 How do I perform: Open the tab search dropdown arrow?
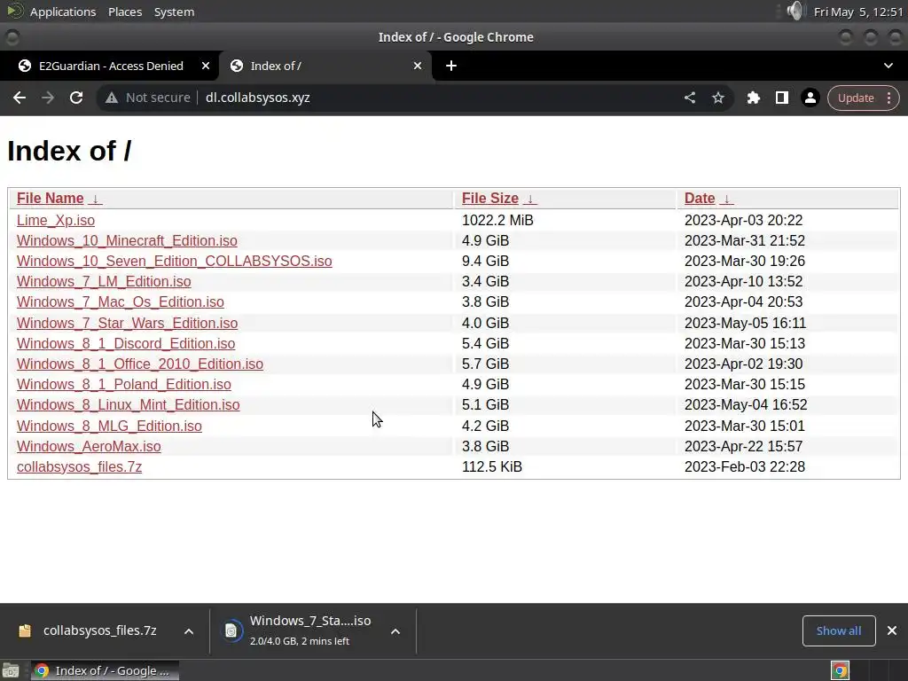tap(888, 66)
